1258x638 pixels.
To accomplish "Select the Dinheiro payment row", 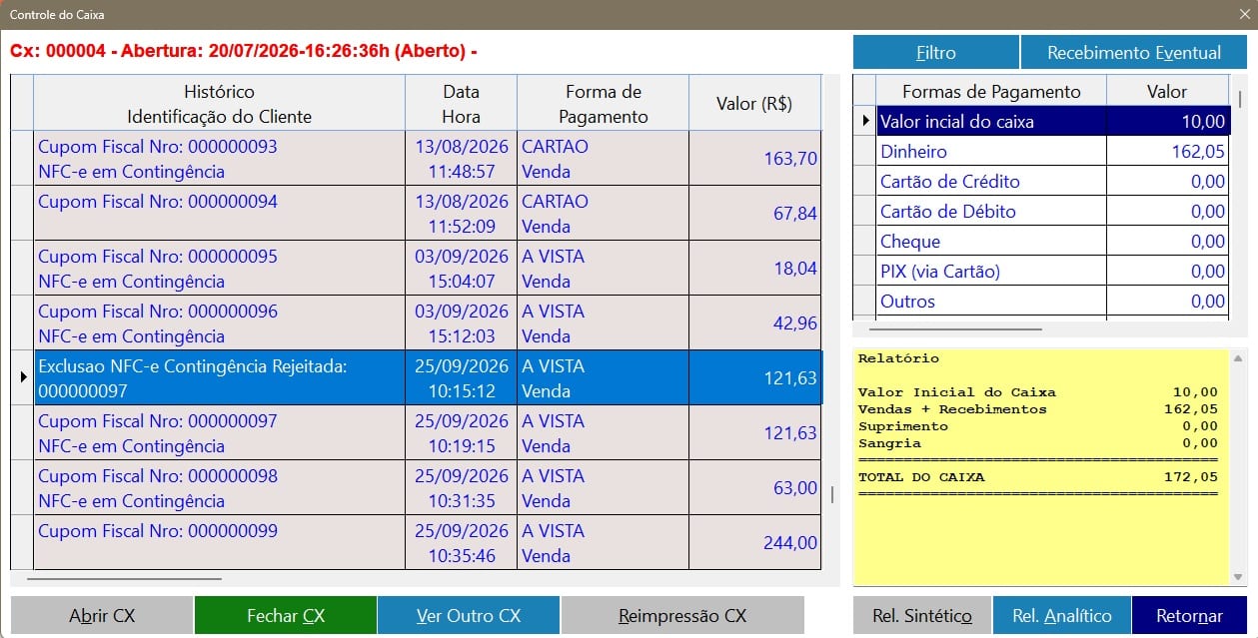I will (x=1041, y=152).
